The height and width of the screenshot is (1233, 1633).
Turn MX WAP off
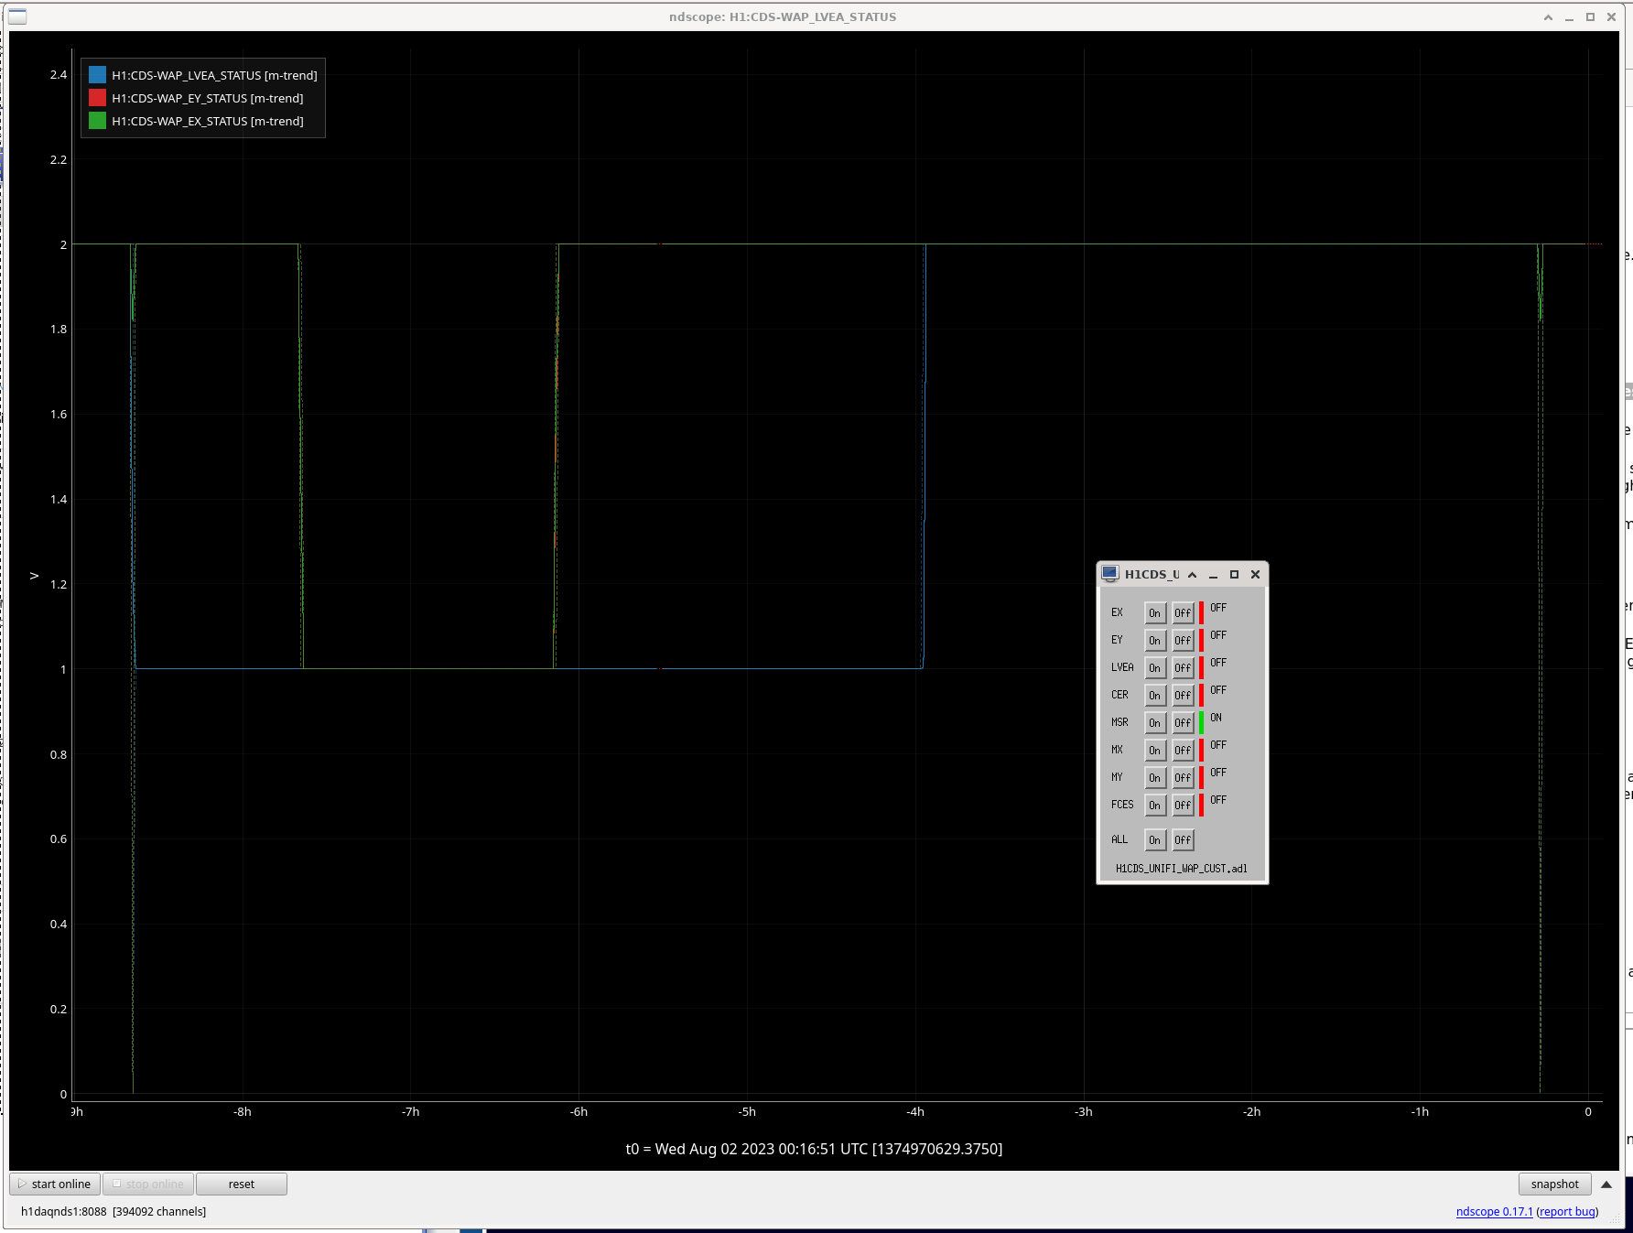[1183, 751]
